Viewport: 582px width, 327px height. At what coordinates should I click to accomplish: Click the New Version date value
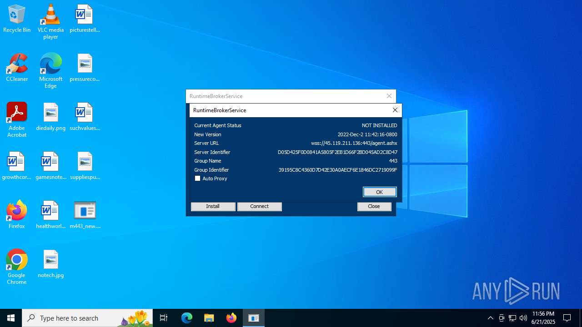[x=367, y=134]
